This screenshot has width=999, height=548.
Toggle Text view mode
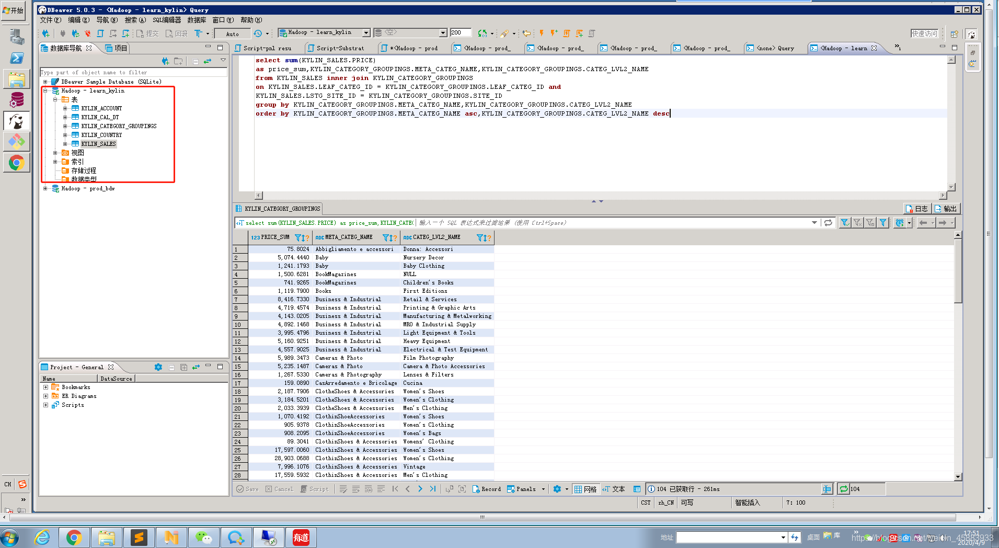[614, 489]
